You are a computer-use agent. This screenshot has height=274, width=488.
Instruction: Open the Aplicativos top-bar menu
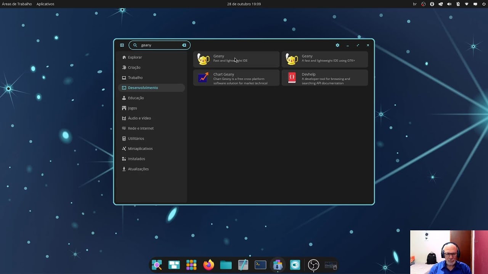point(45,4)
